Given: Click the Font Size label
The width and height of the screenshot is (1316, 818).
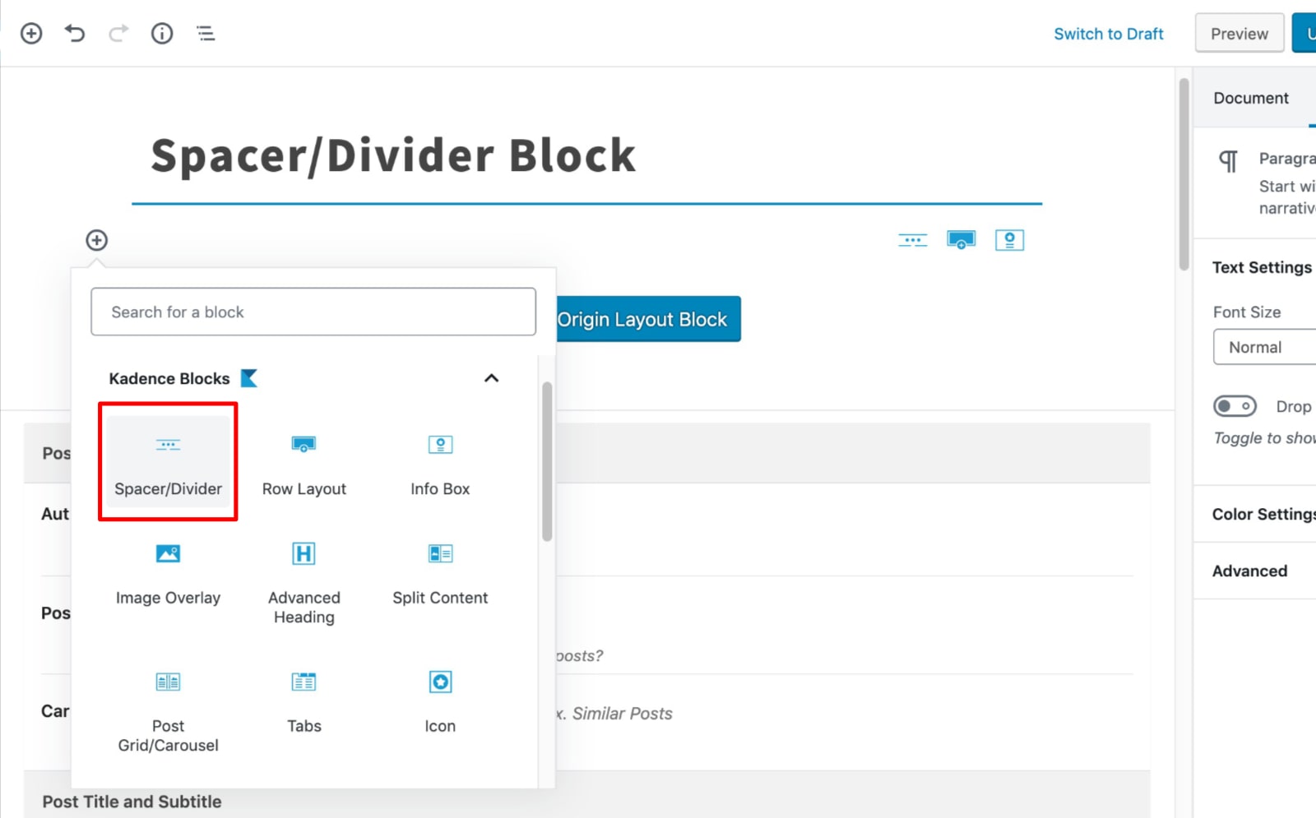Looking at the screenshot, I should point(1247,312).
